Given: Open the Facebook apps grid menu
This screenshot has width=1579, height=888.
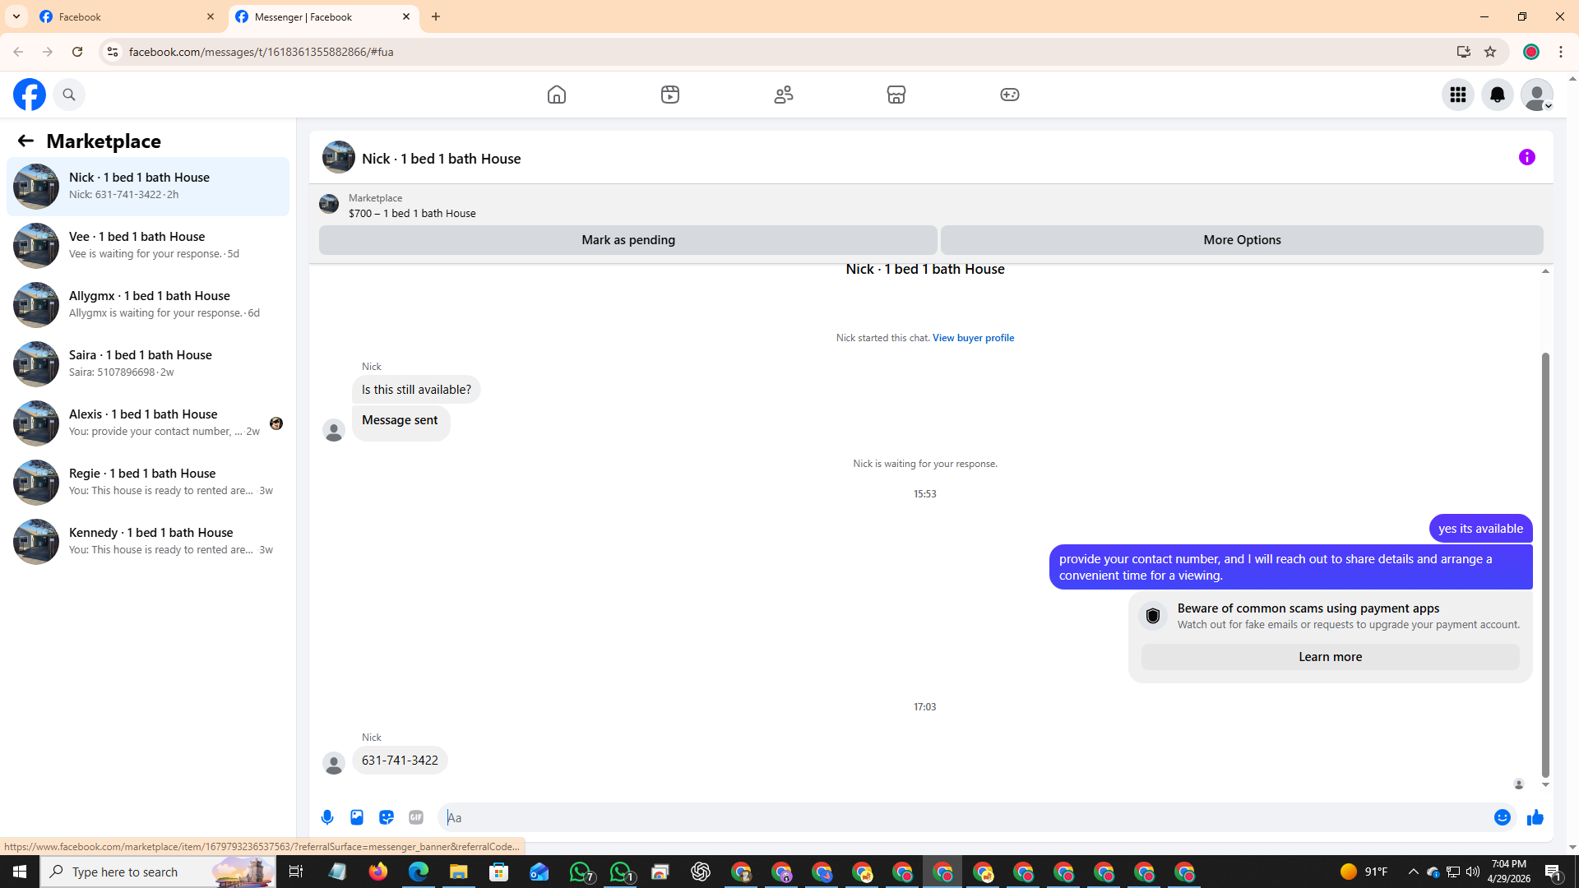Looking at the screenshot, I should 1457,95.
